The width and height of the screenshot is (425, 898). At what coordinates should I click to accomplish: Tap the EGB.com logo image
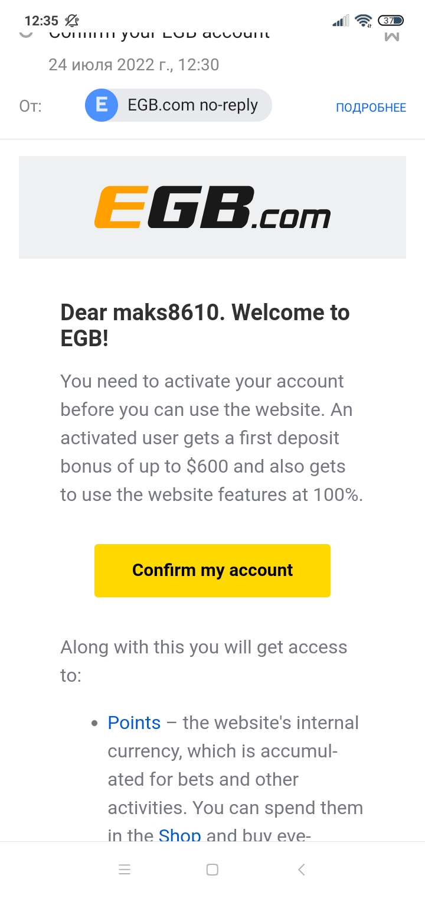[212, 207]
